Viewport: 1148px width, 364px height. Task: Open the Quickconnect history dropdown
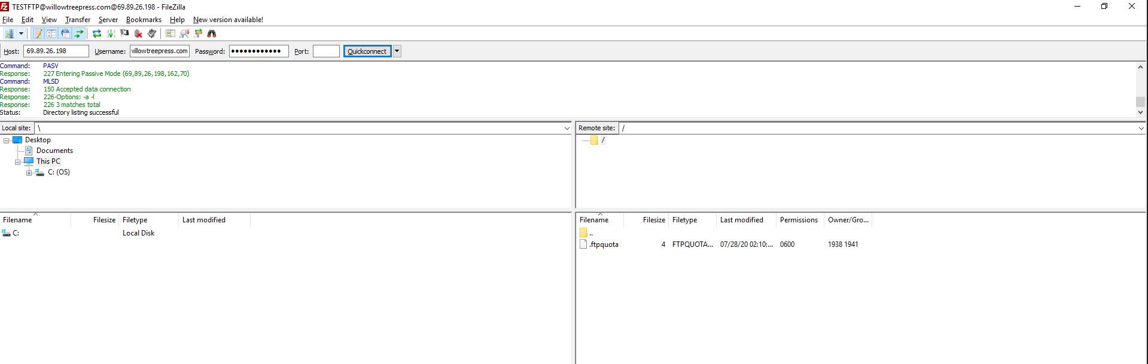(x=397, y=51)
